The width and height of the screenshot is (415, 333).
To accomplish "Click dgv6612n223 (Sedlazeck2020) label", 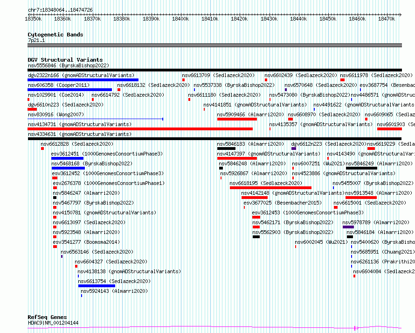I will coord(329,144).
